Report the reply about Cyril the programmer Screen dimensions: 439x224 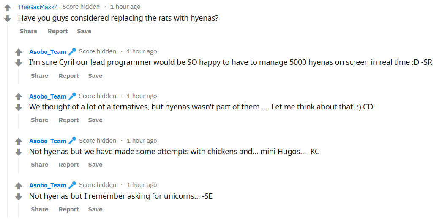coord(68,76)
